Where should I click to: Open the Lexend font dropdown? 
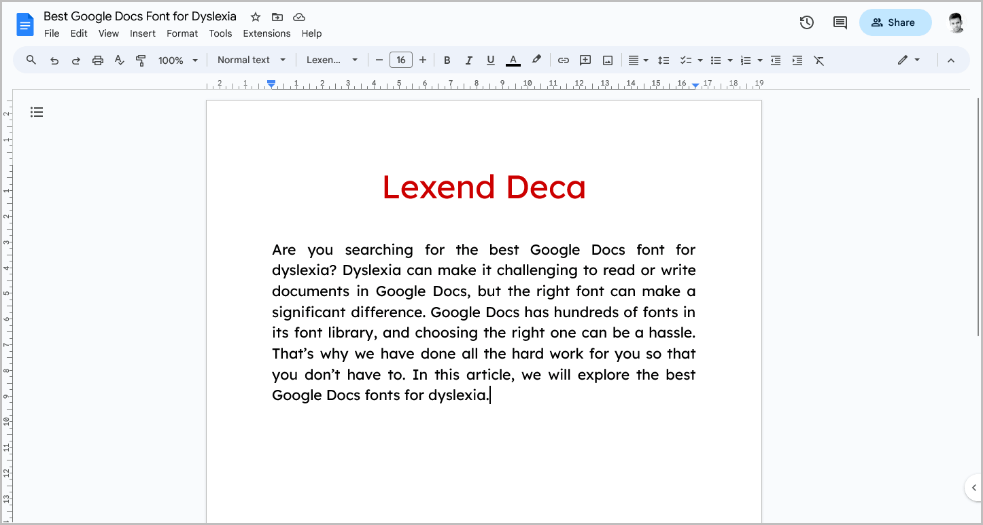(x=332, y=60)
